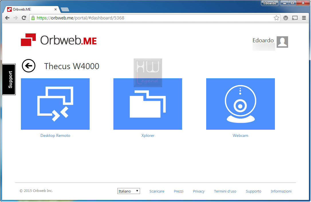Open the Termini d'uso footer link
Image resolution: width=311 pixels, height=202 pixels.
(225, 191)
